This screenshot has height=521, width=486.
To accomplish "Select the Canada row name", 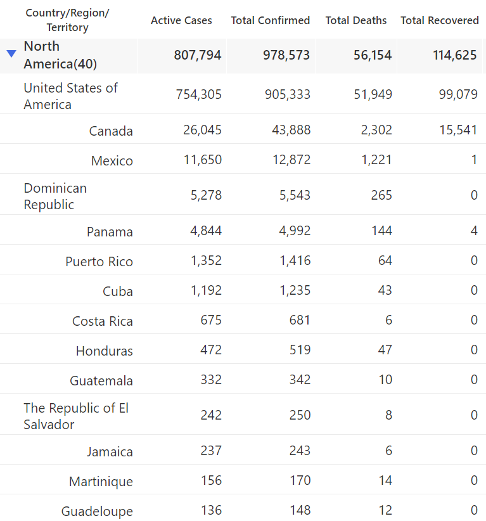I will tap(111, 131).
